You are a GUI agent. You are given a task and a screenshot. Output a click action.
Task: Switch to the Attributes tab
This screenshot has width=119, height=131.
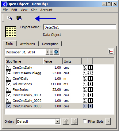tap(27, 44)
